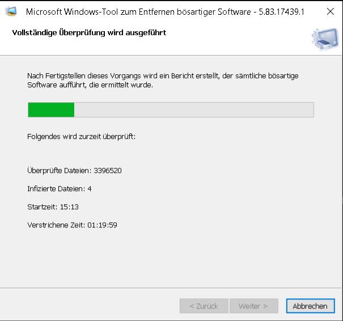Click the green scan progress bar
Image resolution: width=343 pixels, height=321 pixels.
click(x=171, y=109)
